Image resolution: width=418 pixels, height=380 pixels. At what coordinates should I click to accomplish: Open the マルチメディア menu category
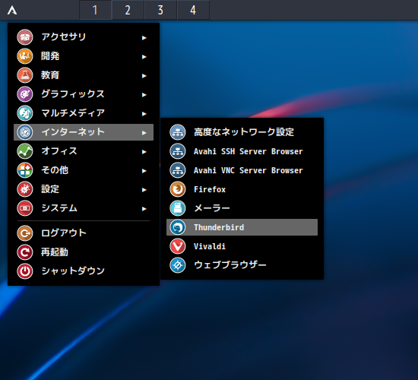[x=84, y=113]
